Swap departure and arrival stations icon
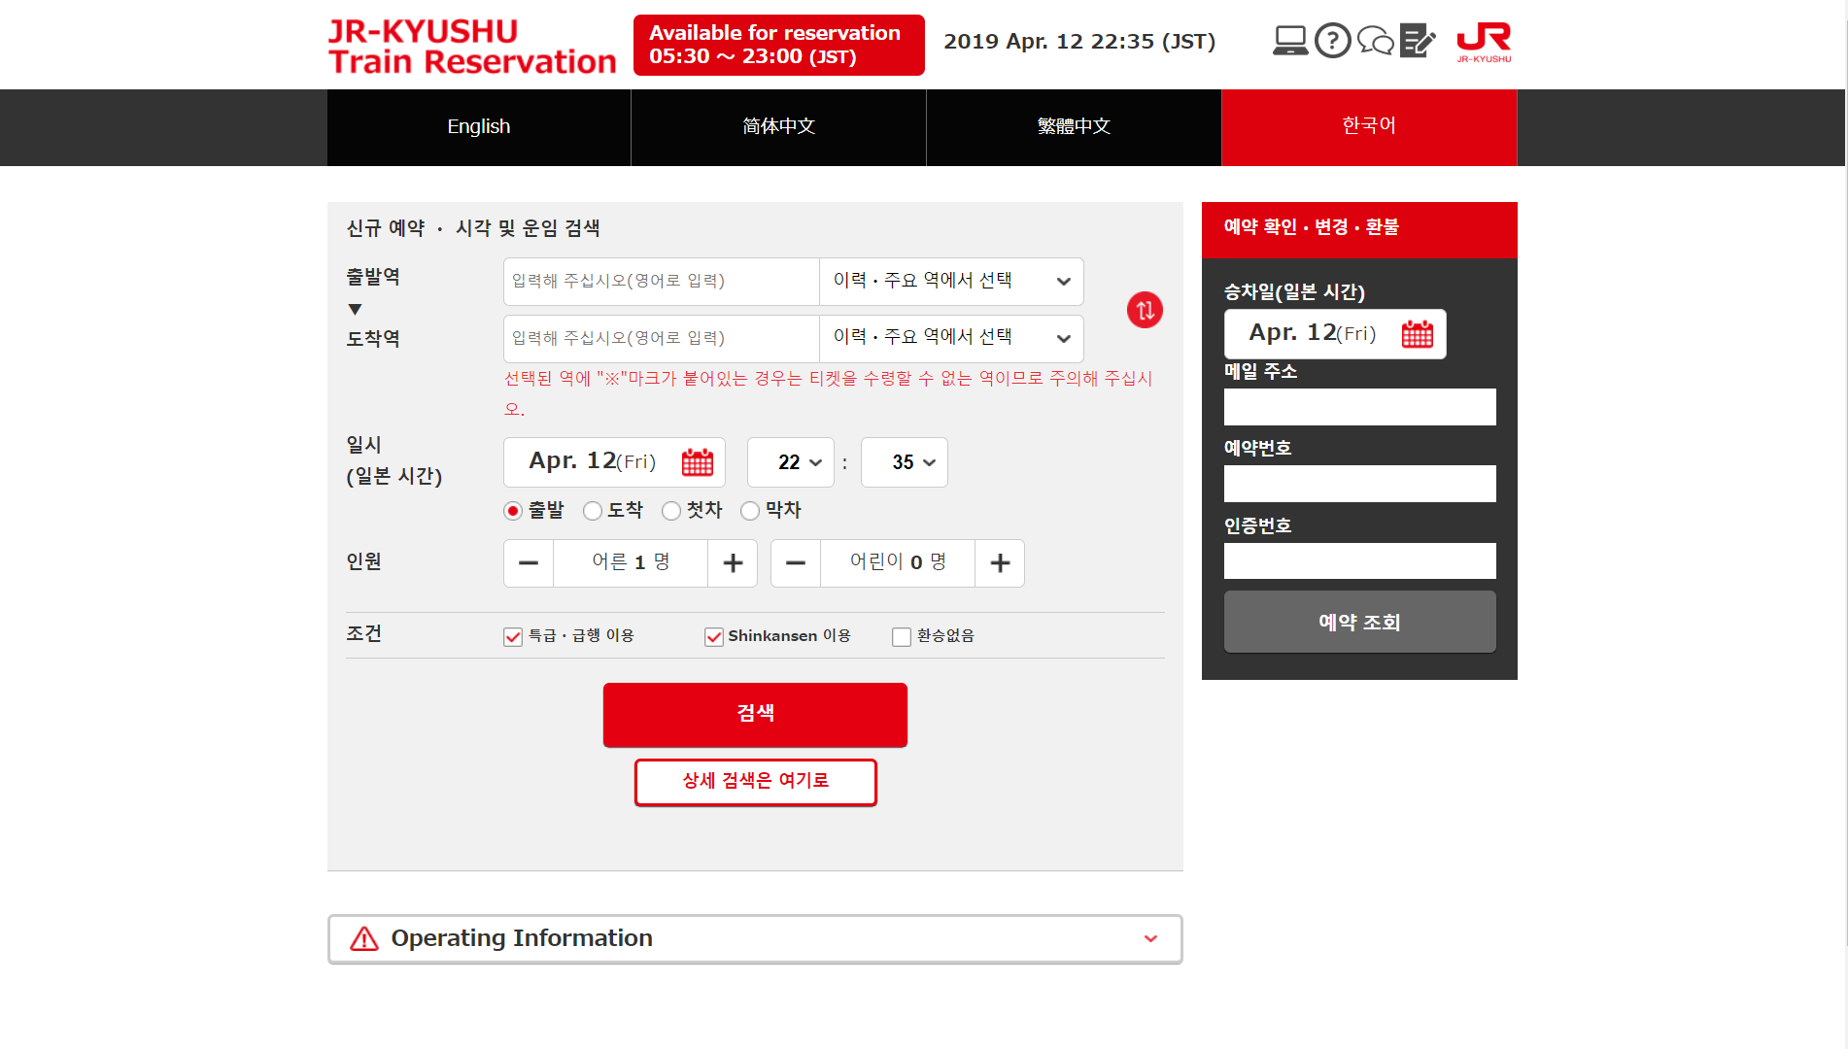 tap(1145, 310)
